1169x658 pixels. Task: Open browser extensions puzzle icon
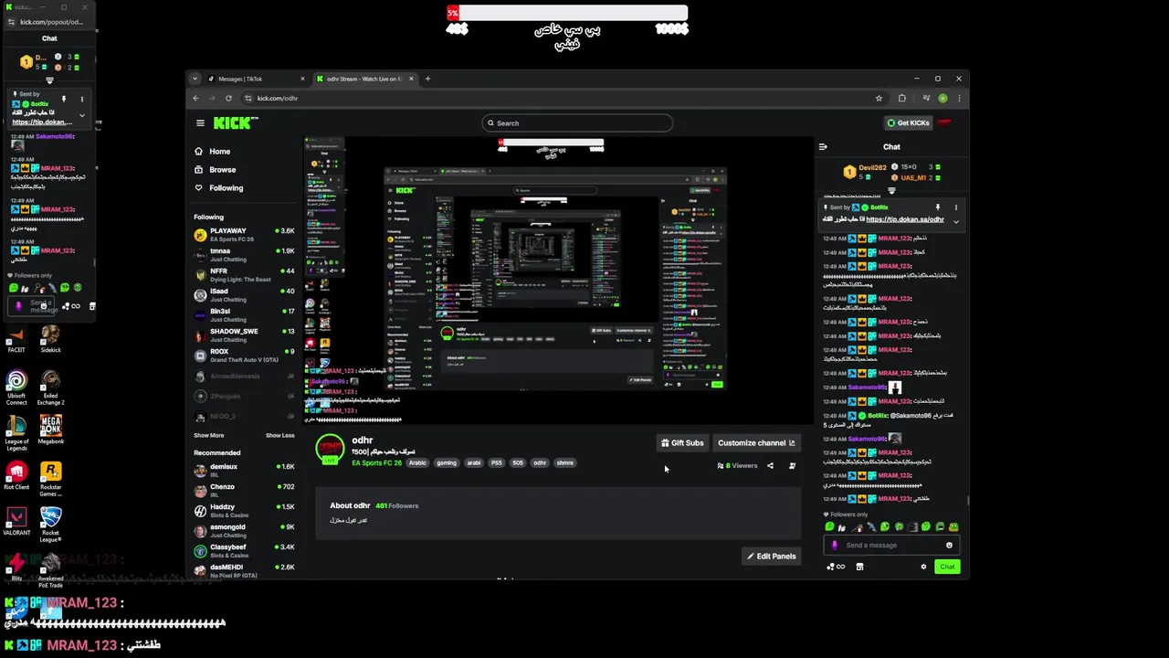[x=902, y=98]
